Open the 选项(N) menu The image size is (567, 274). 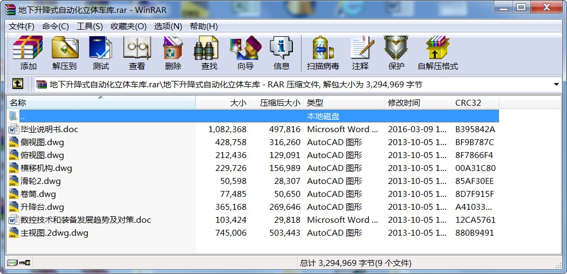point(168,26)
